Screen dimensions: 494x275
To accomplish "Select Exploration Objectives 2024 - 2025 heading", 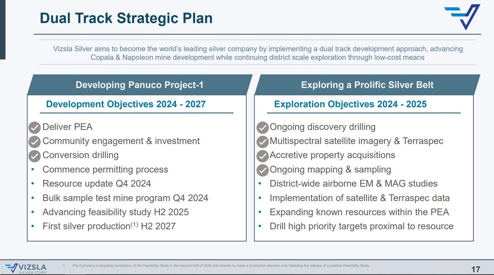I will (x=350, y=104).
